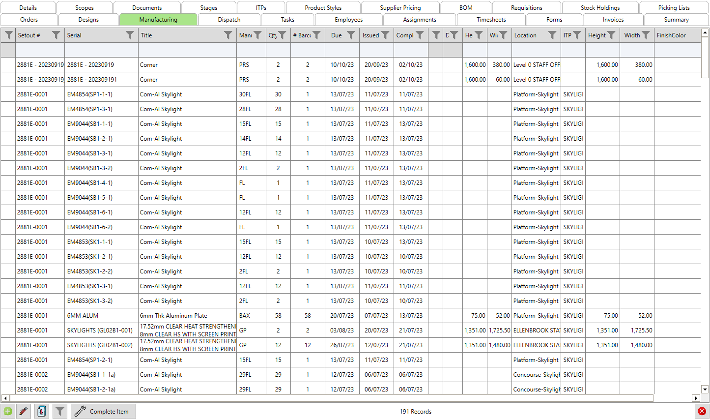The height and width of the screenshot is (420, 710).
Task: Open the Height column filter dropdown
Action: pos(611,35)
